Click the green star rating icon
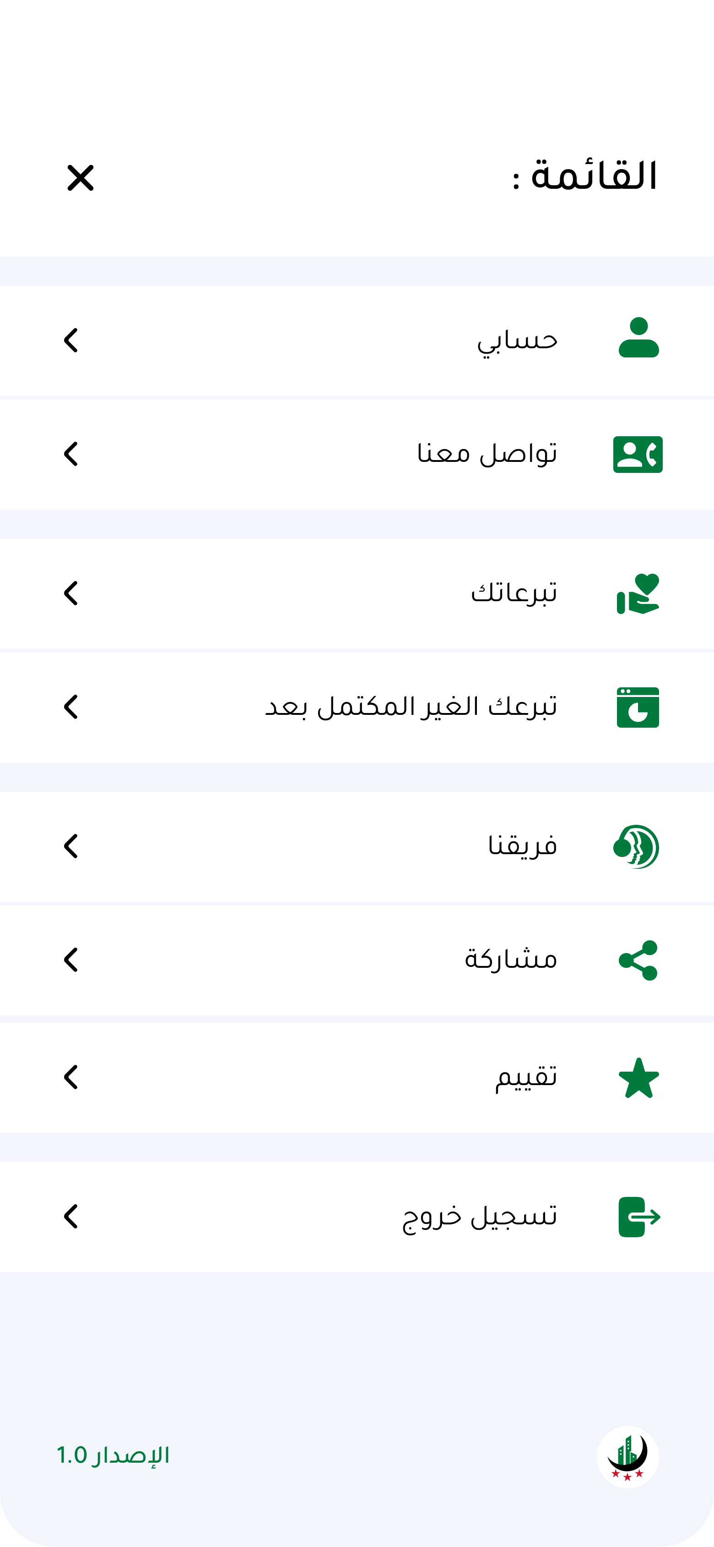Viewport: 714px width, 1547px height. (x=638, y=1079)
